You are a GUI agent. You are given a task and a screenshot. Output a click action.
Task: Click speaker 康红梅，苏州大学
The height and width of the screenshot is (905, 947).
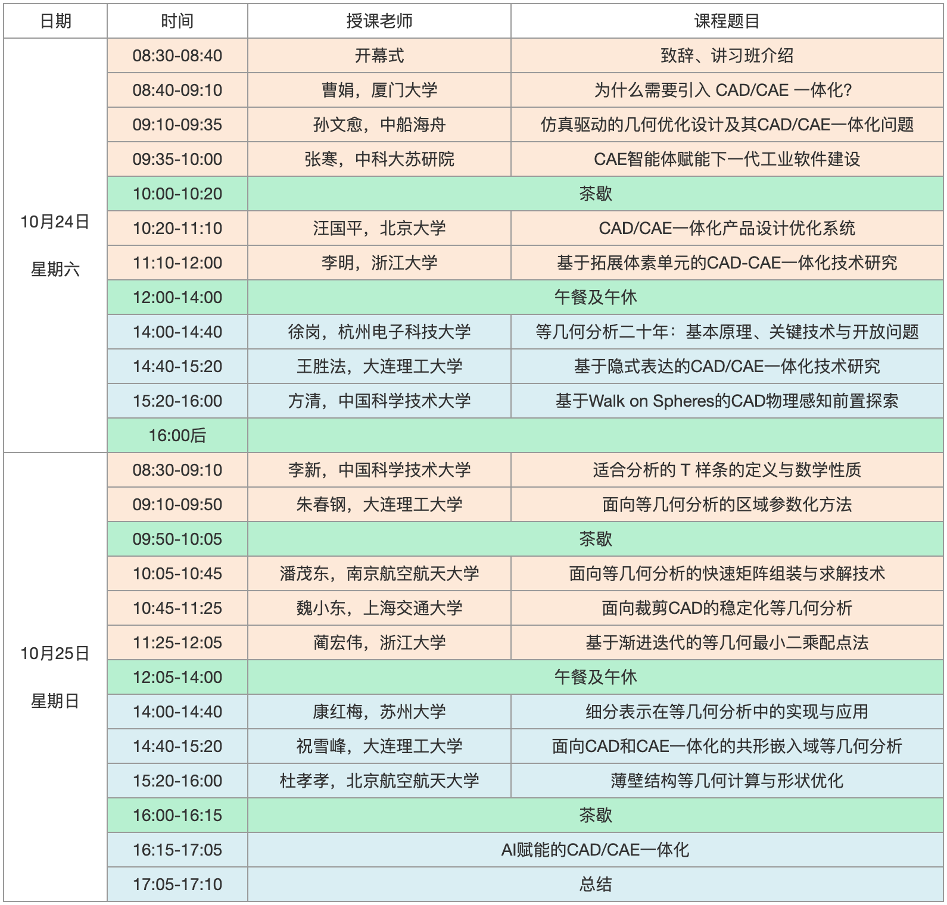[379, 711]
